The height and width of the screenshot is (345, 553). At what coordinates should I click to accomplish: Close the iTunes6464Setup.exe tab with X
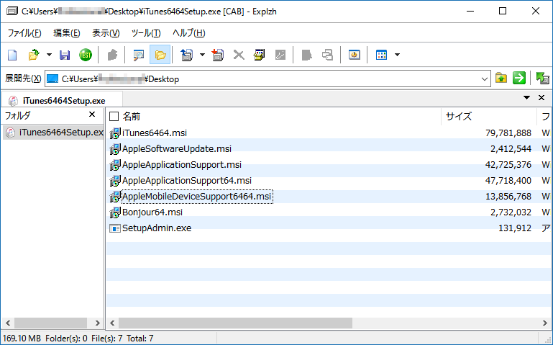(x=541, y=97)
